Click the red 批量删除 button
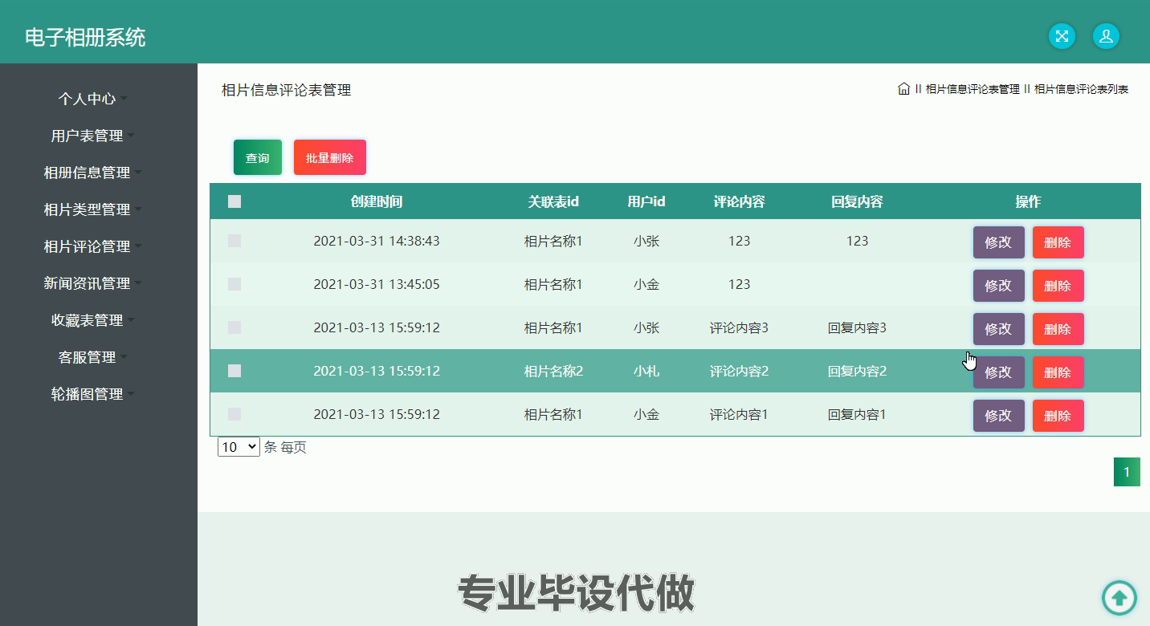Screen dimensions: 1150x626 pyautogui.click(x=330, y=157)
